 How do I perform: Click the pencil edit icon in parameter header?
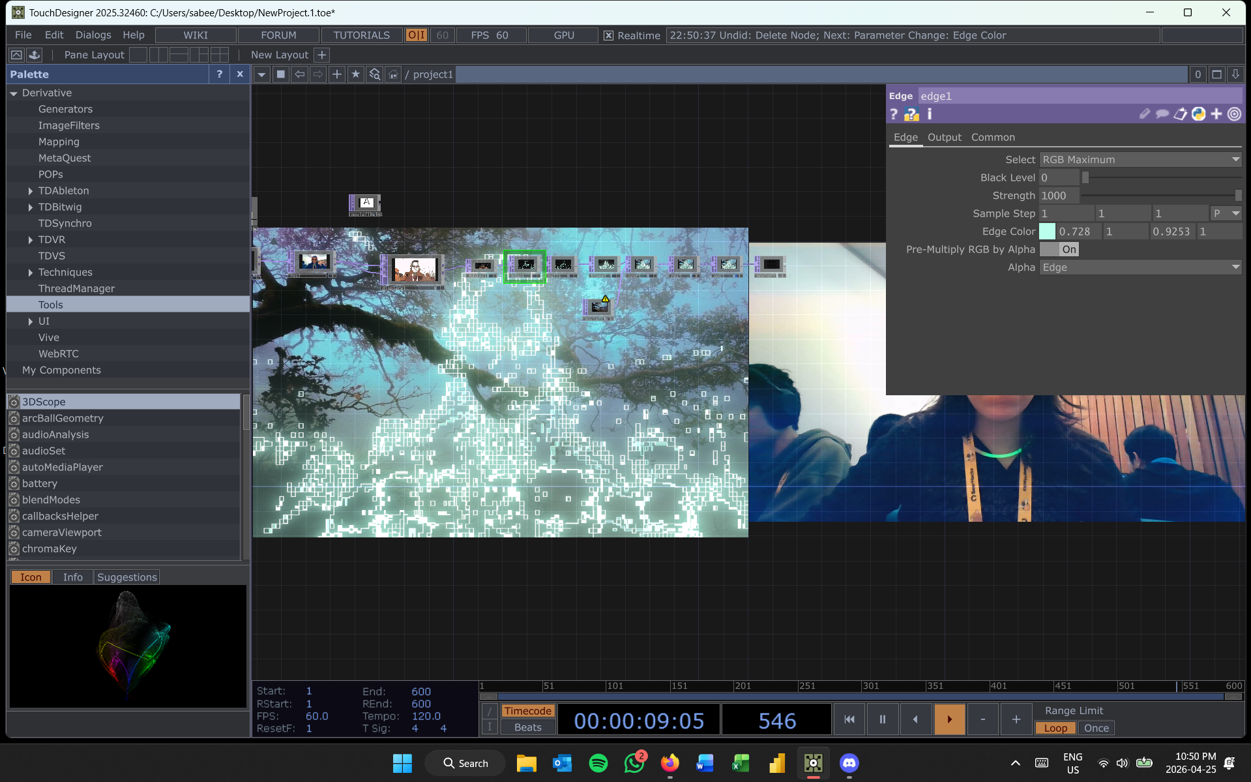click(x=1145, y=114)
